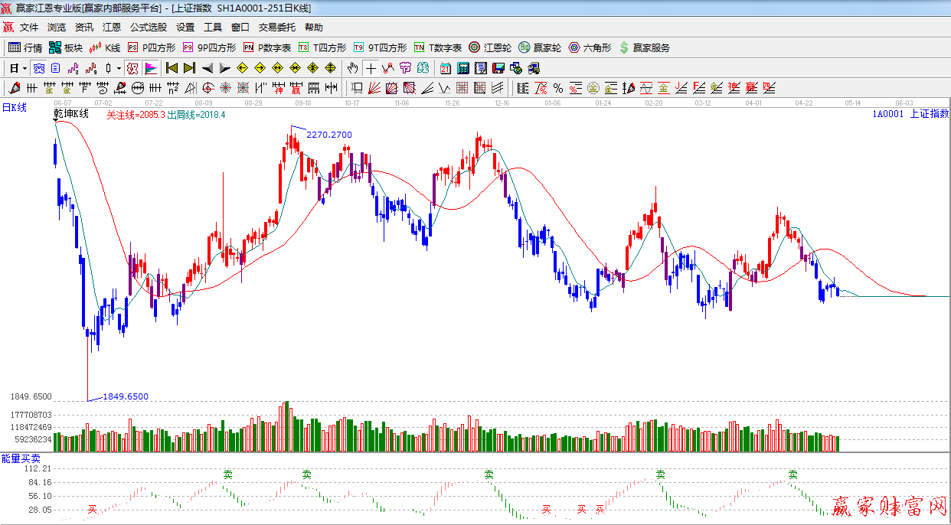
Task: Toggle the crosshair cursor tool
Action: coord(371,68)
